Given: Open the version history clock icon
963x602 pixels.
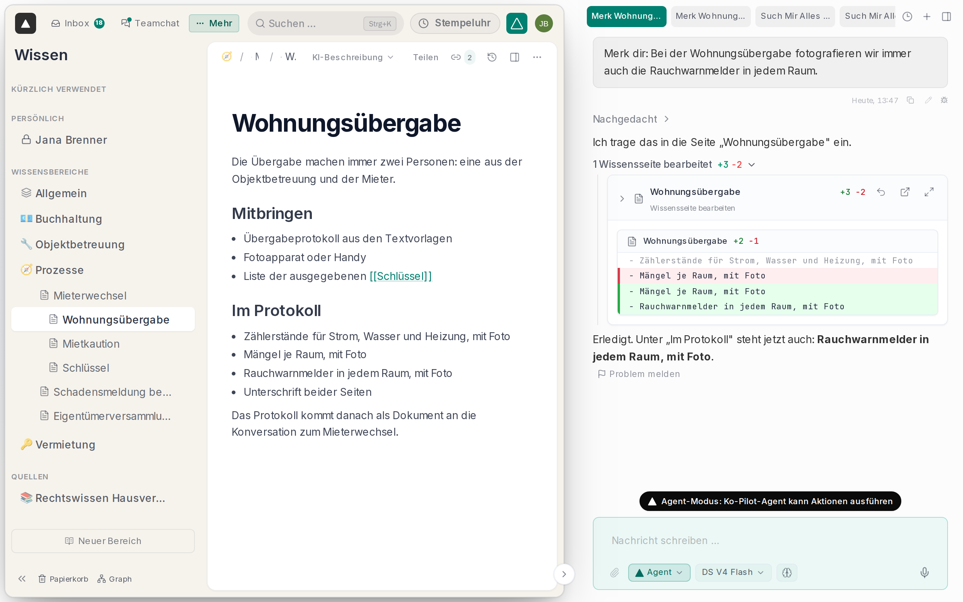Looking at the screenshot, I should (492, 57).
